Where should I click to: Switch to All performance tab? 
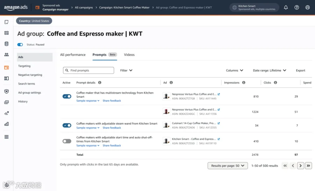click(73, 55)
